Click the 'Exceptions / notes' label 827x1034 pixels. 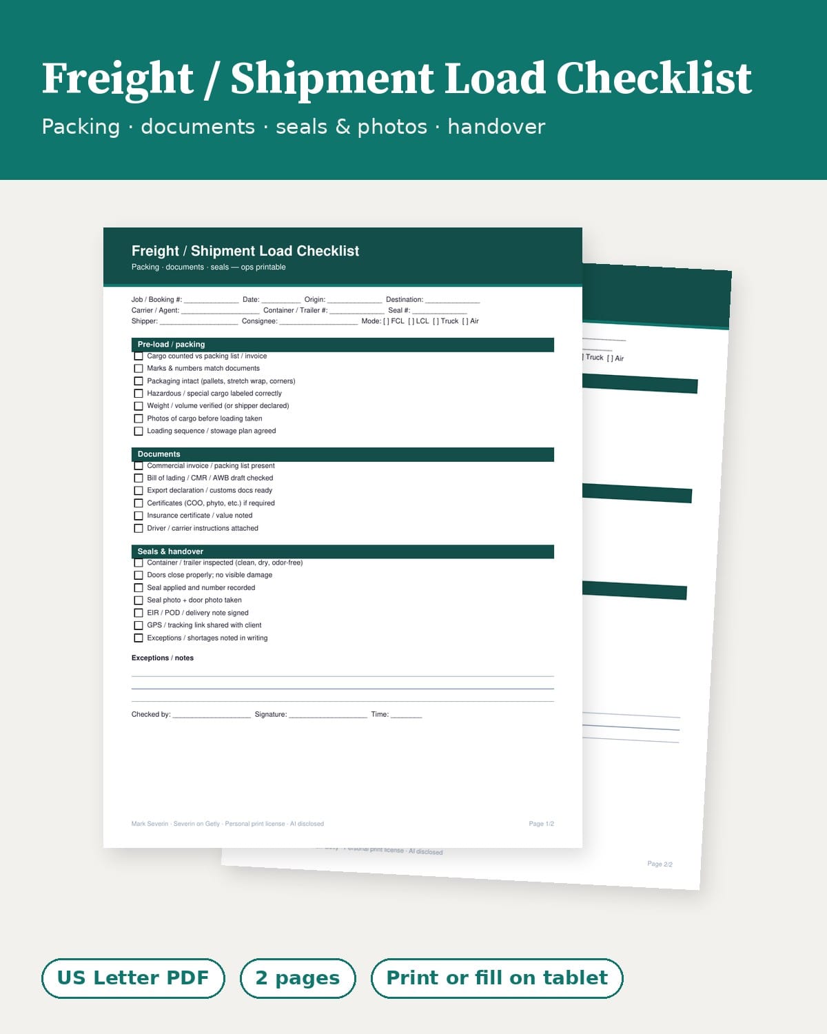pos(163,658)
